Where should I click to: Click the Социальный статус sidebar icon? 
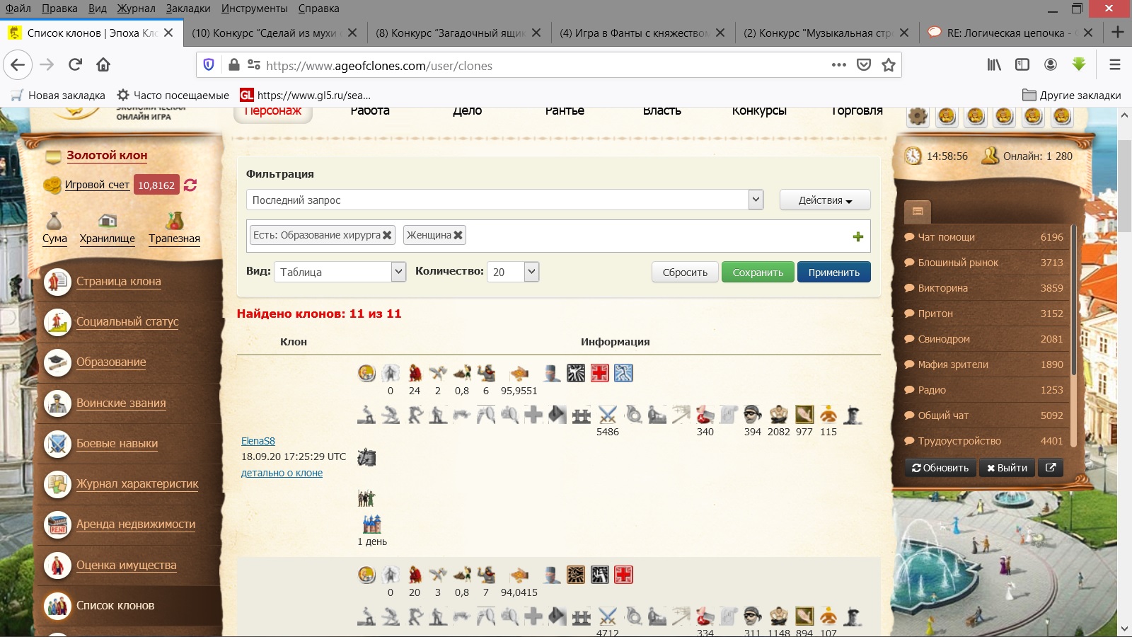[57, 322]
